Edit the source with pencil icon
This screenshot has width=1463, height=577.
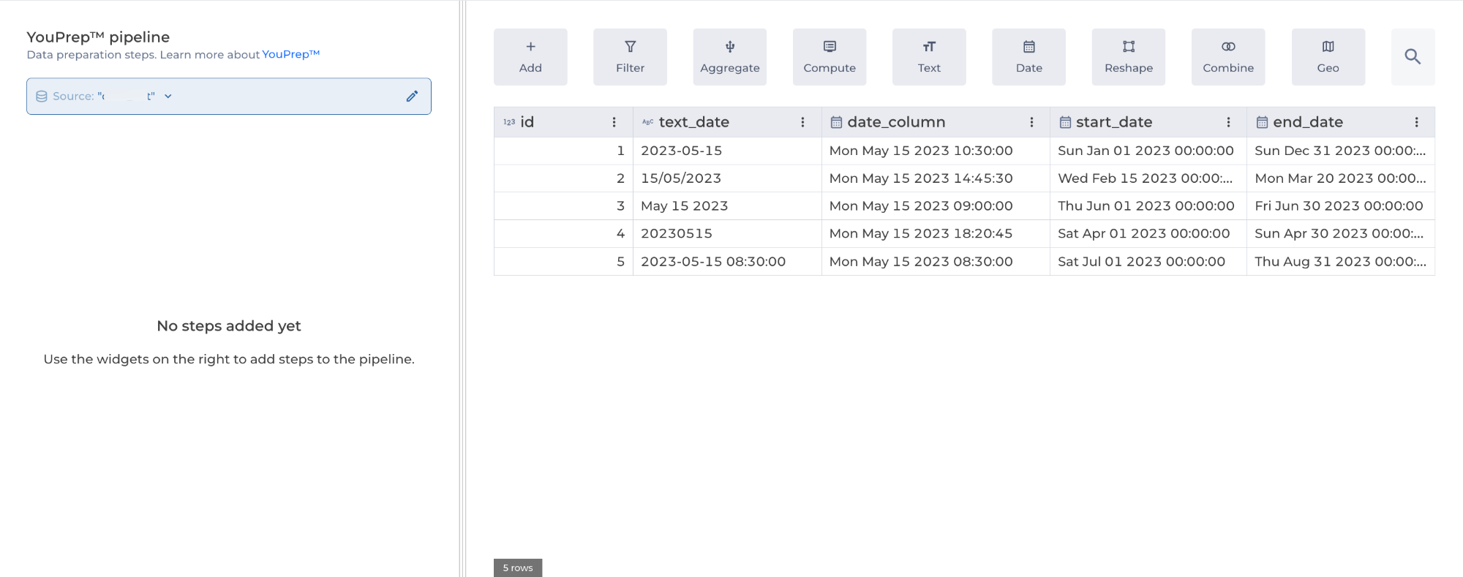point(412,97)
